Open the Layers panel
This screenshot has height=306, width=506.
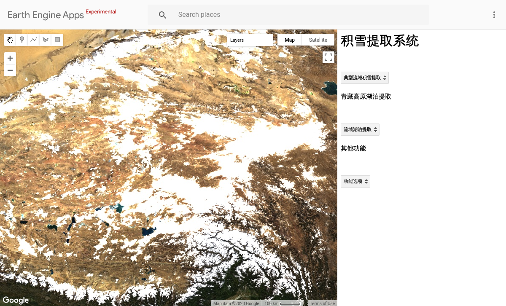(237, 40)
